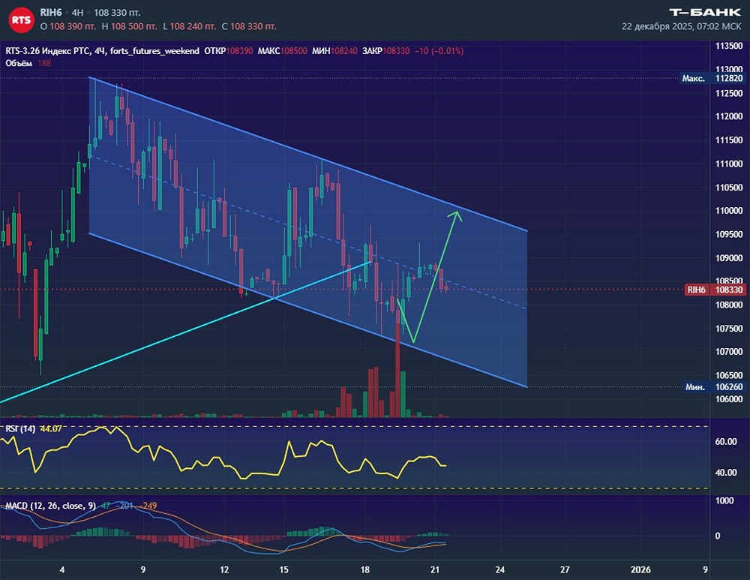Click the '108 330 пт.' price in header
Viewport: 750px width, 580px height.
117,13
